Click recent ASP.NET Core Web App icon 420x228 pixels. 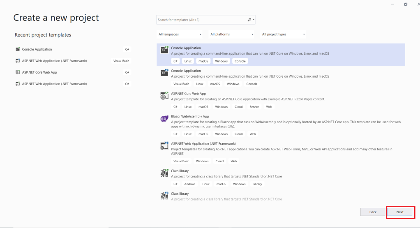[x=18, y=72]
